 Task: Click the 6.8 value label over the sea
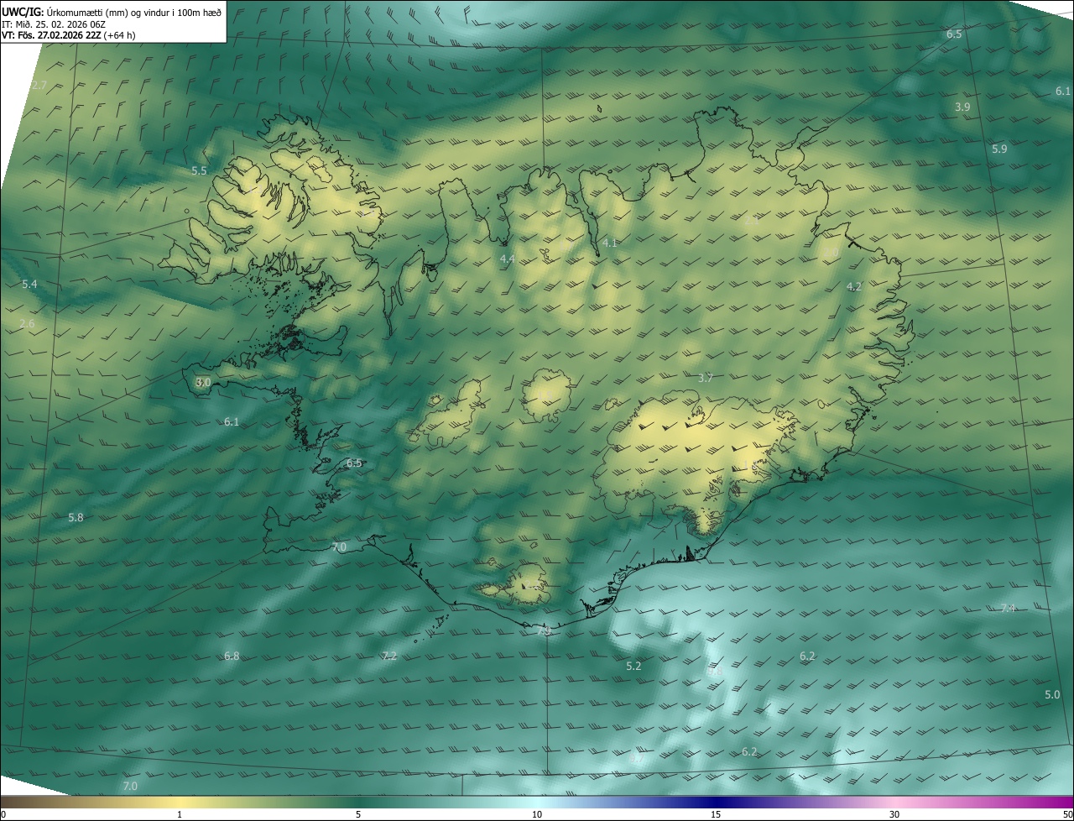232,656
